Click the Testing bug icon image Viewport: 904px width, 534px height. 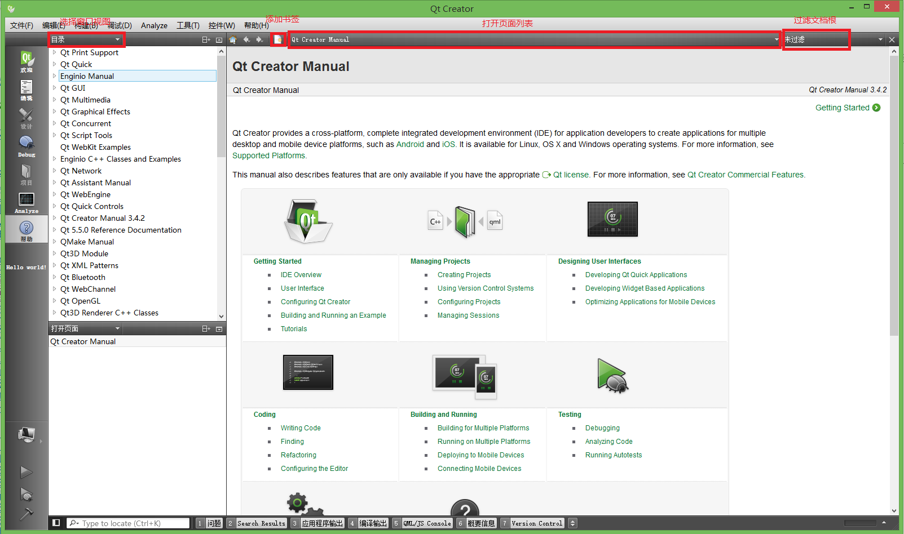click(x=612, y=376)
